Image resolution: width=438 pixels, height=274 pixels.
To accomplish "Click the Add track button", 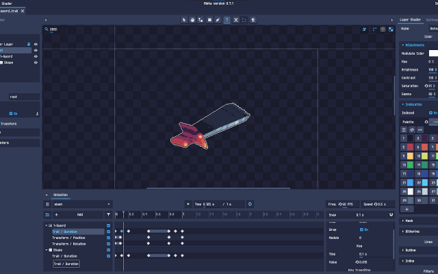I will click(77, 214).
